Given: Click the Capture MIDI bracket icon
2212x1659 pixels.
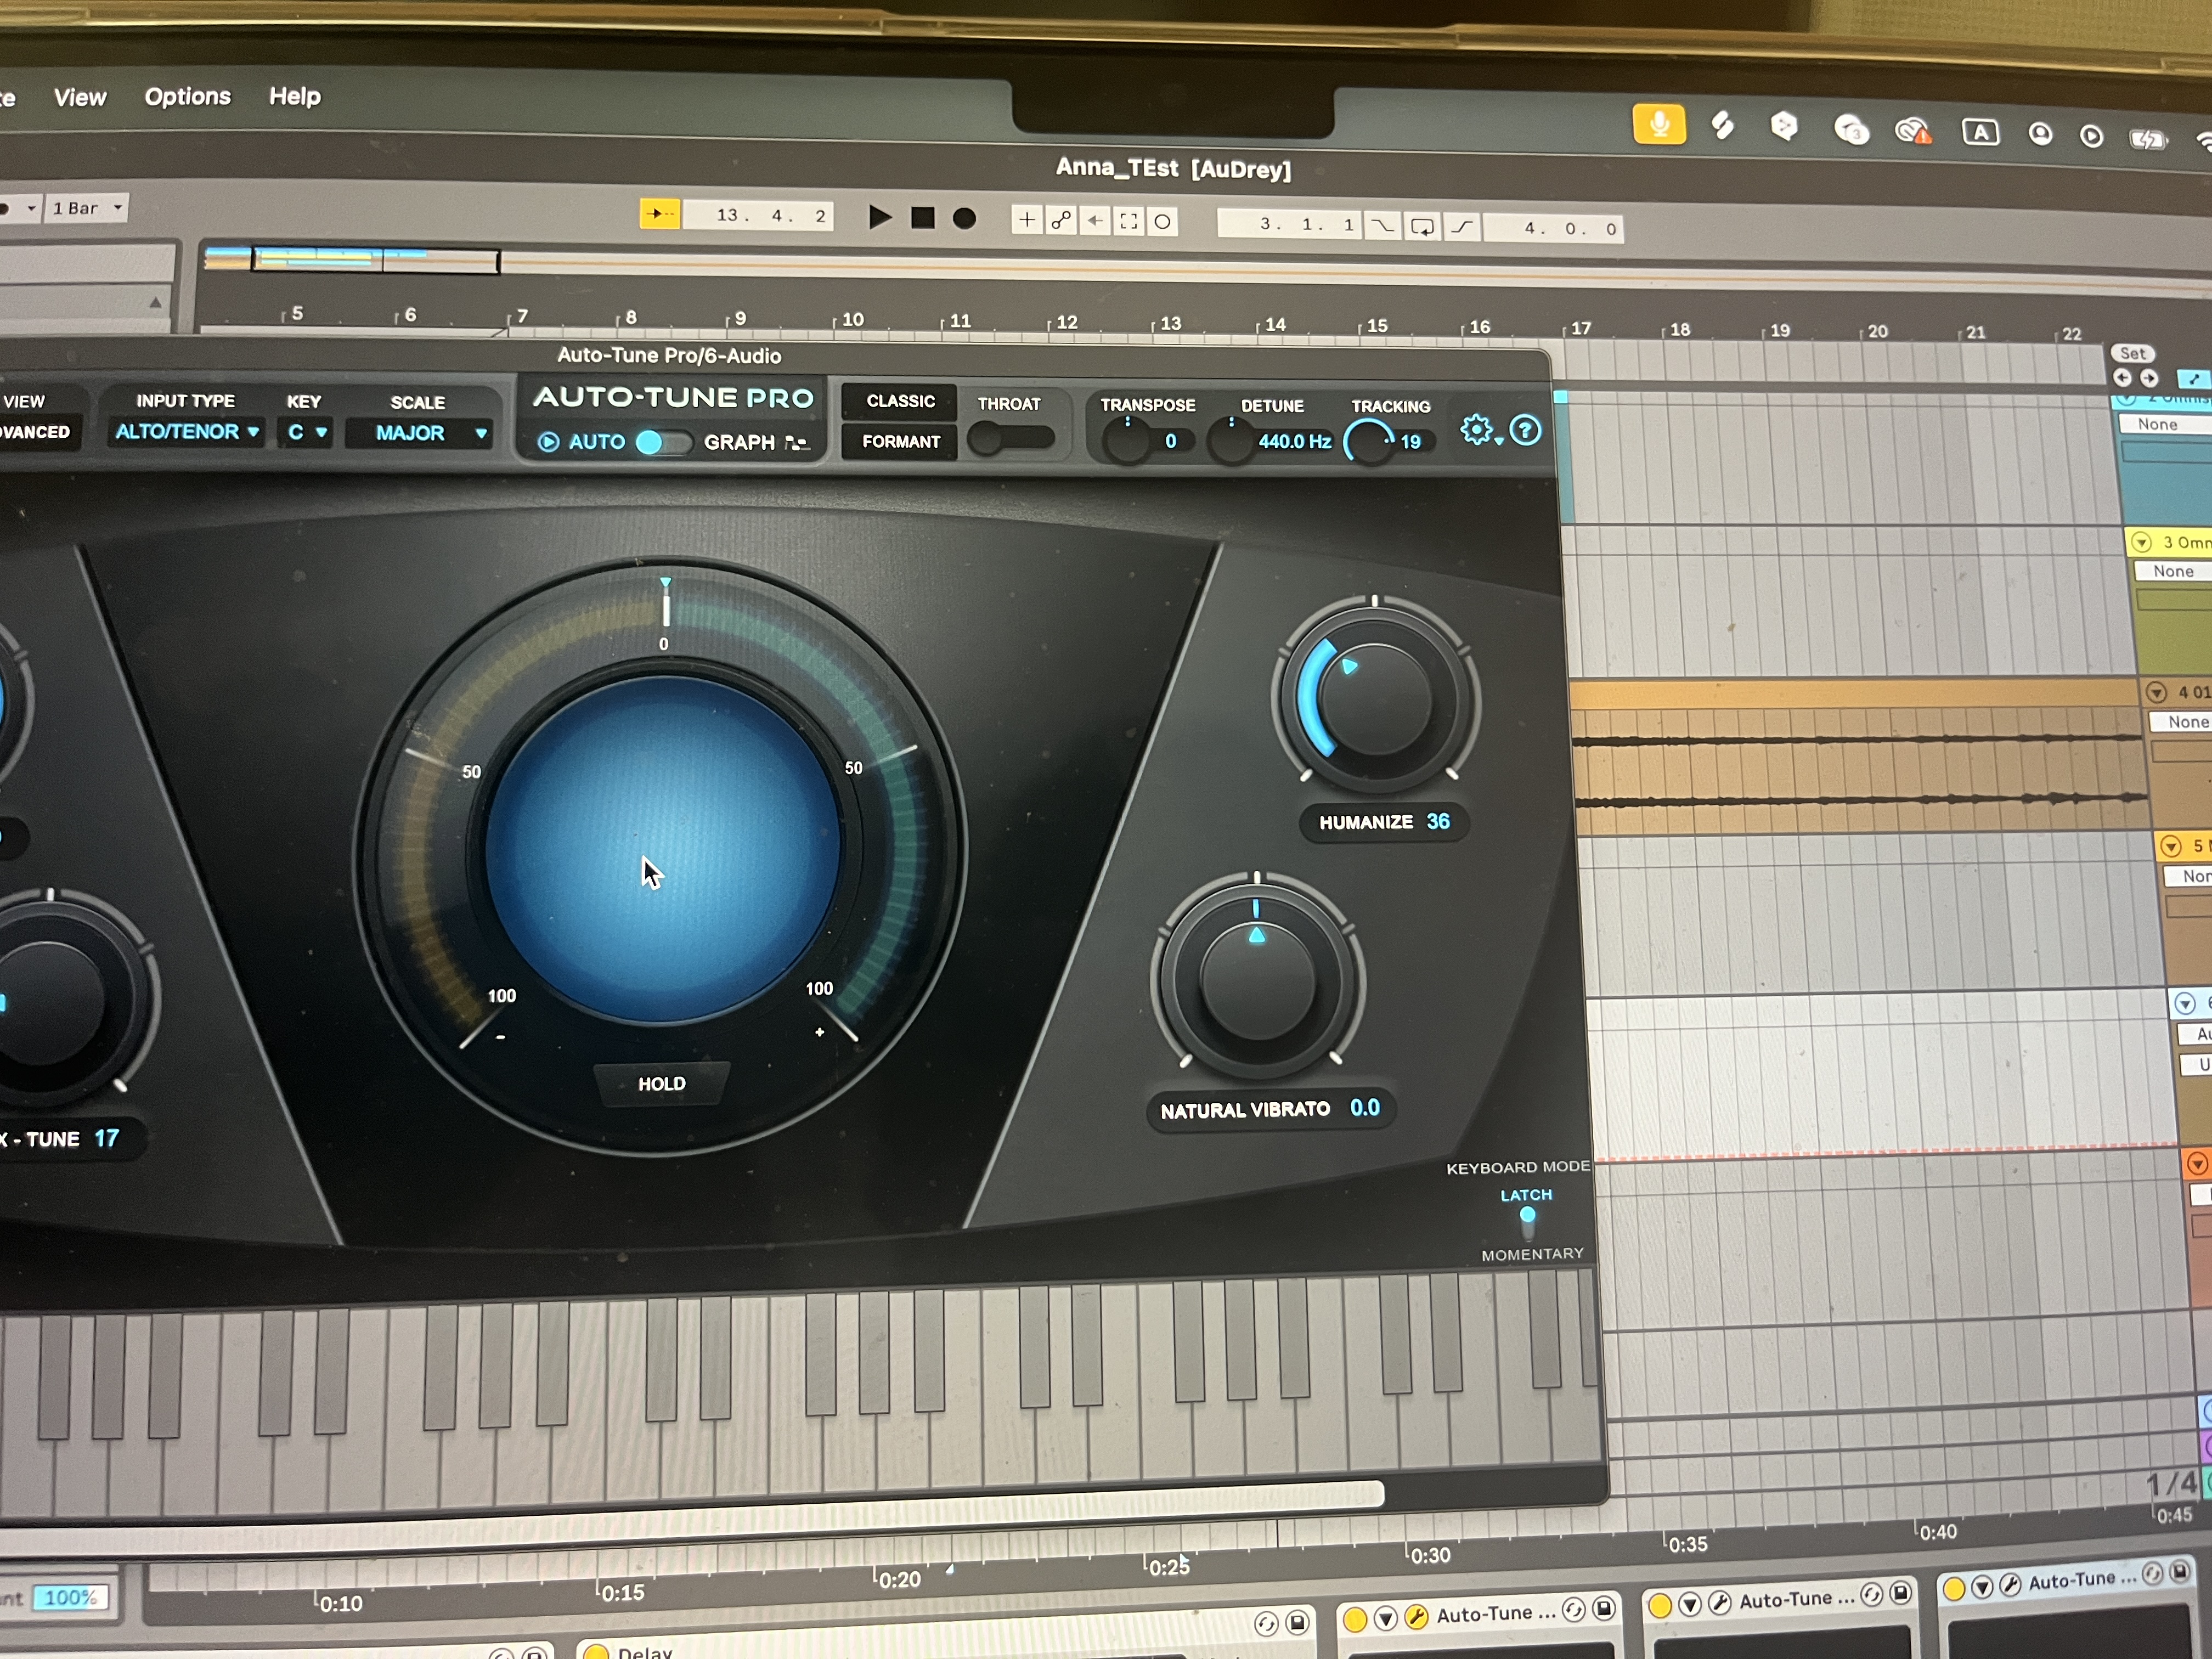Looking at the screenshot, I should [1129, 222].
